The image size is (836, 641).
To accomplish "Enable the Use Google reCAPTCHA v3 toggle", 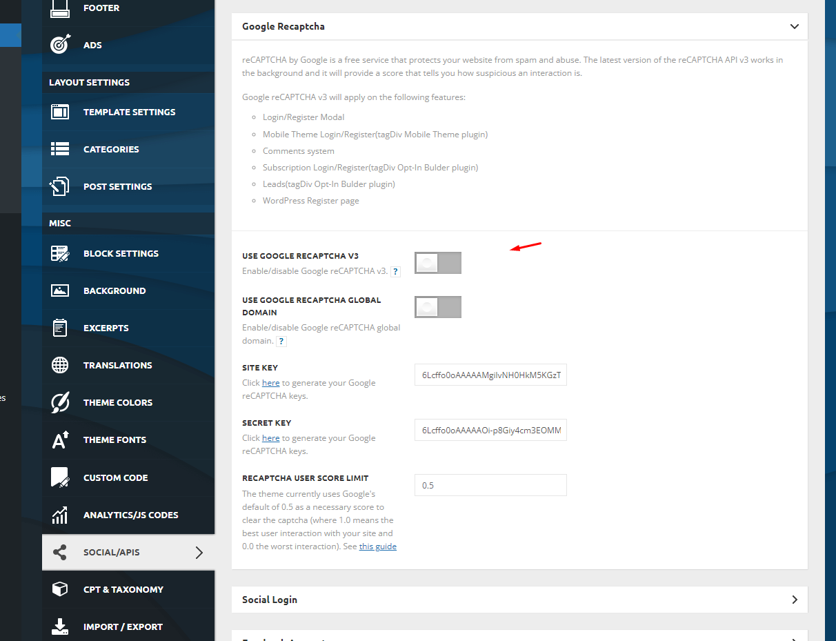I will (x=437, y=263).
